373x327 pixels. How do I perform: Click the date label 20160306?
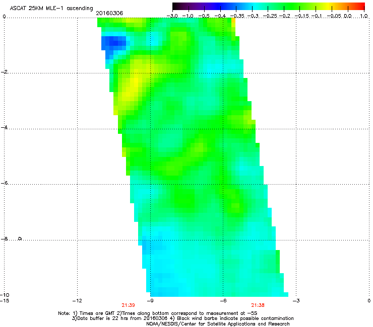click(109, 13)
